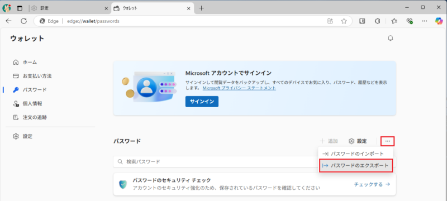Open the Copilot icon
The width and height of the screenshot is (447, 201).
click(439, 21)
